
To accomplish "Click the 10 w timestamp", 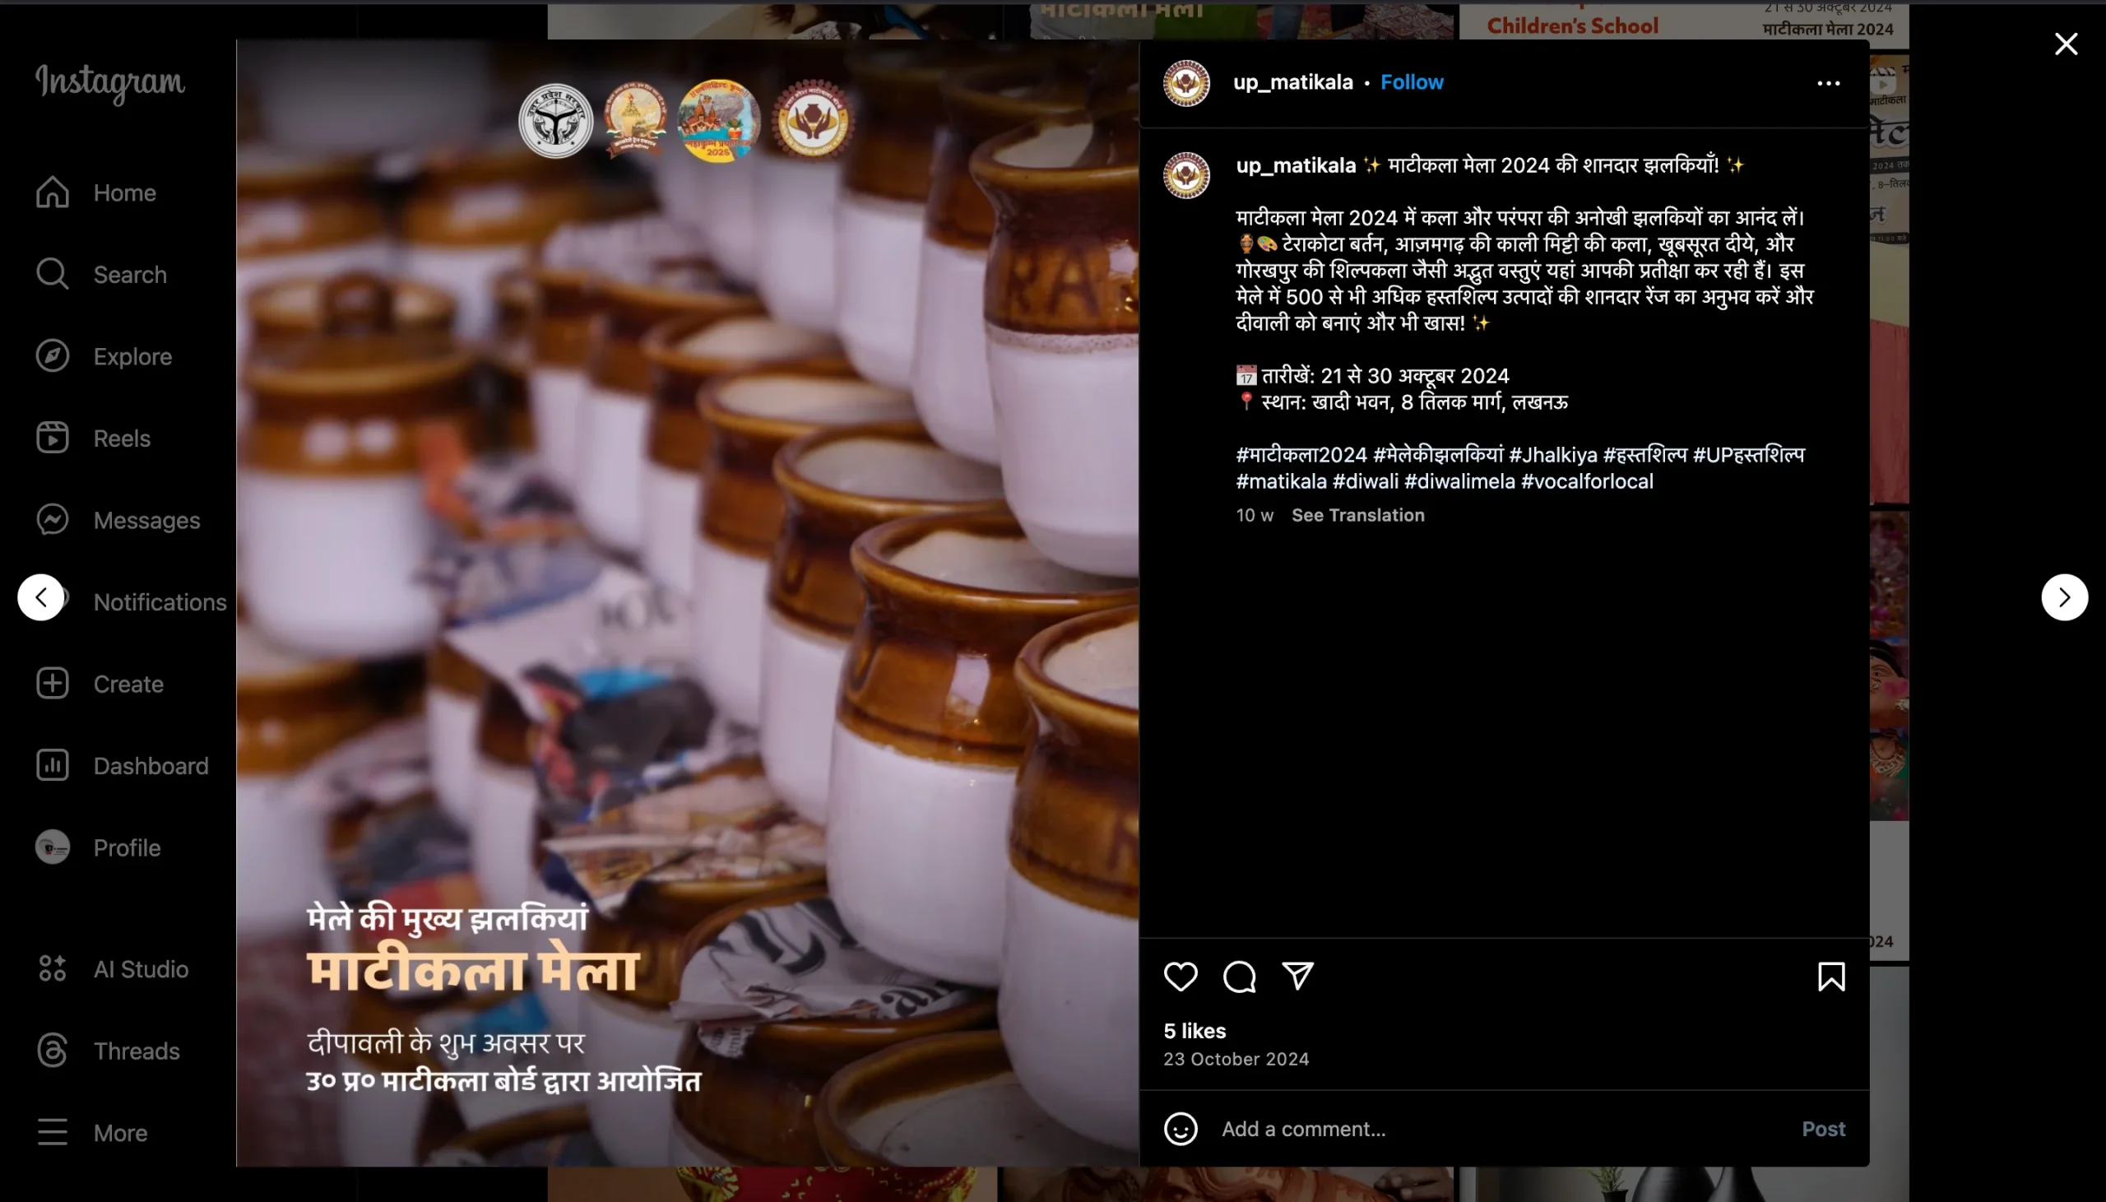I will point(1255,515).
